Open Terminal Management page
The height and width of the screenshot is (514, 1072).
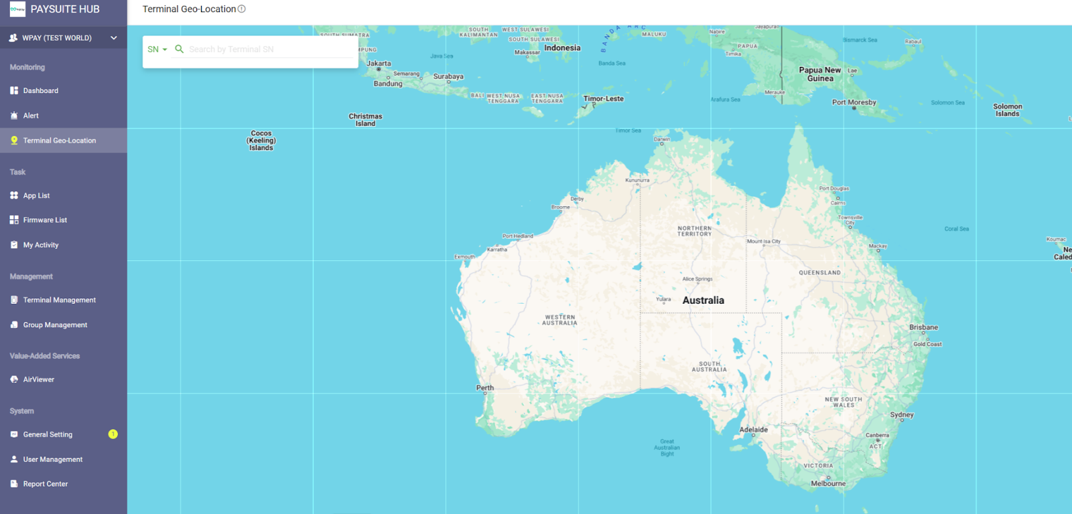[64, 300]
